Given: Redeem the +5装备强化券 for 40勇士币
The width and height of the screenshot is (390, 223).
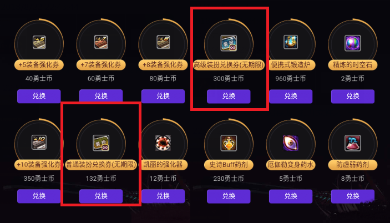Looking at the screenshot, I should click(39, 96).
